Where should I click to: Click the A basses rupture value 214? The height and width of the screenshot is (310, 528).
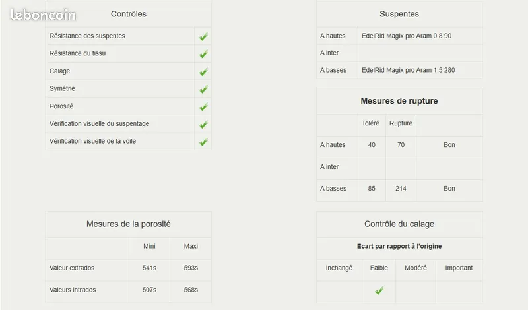pyautogui.click(x=401, y=189)
